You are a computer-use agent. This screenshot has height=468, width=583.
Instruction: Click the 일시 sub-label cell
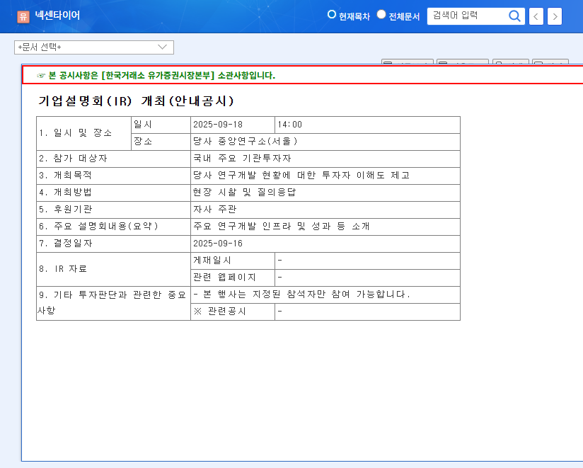pyautogui.click(x=161, y=125)
